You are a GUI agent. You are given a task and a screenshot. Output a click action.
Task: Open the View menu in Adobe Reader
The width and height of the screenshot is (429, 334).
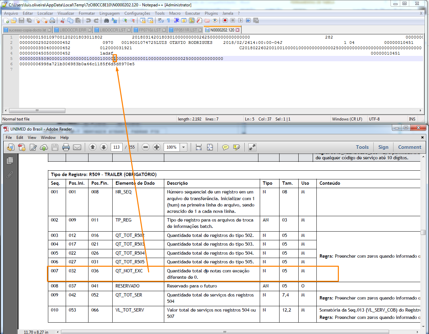(32, 138)
